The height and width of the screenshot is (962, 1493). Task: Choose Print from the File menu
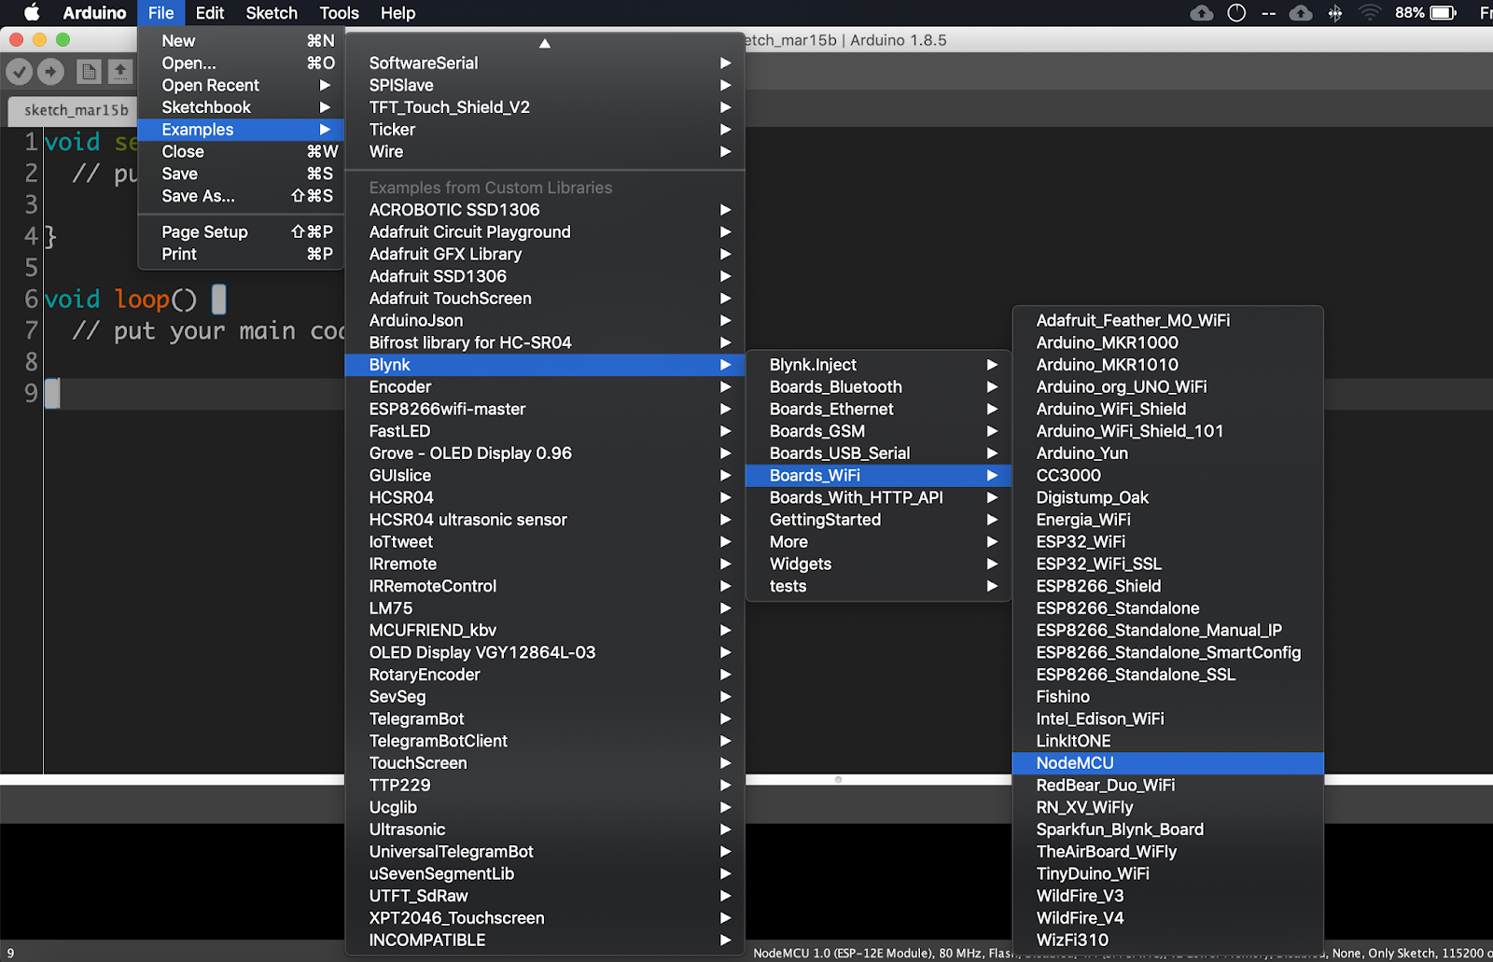pyautogui.click(x=241, y=254)
